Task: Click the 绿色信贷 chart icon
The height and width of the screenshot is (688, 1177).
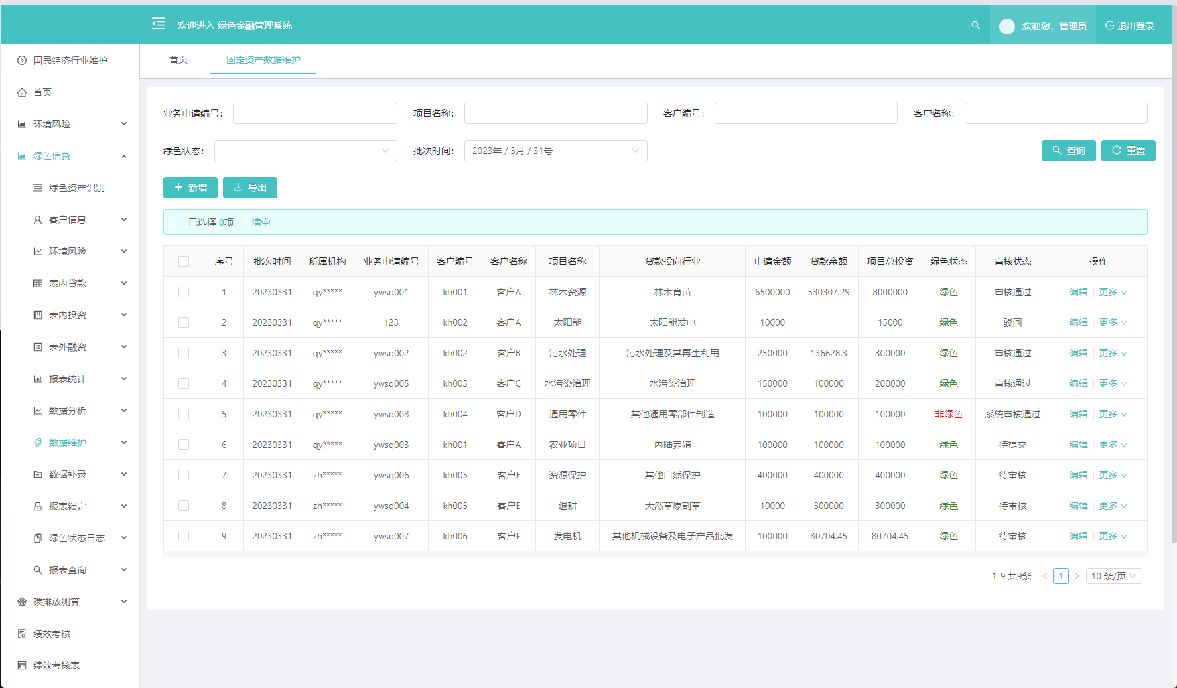Action: pos(22,156)
